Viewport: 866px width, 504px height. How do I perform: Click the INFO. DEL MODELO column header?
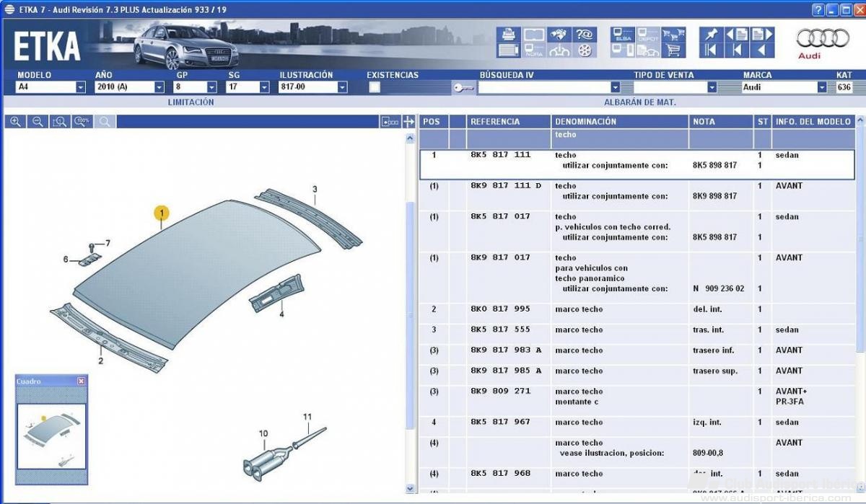pyautogui.click(x=813, y=122)
